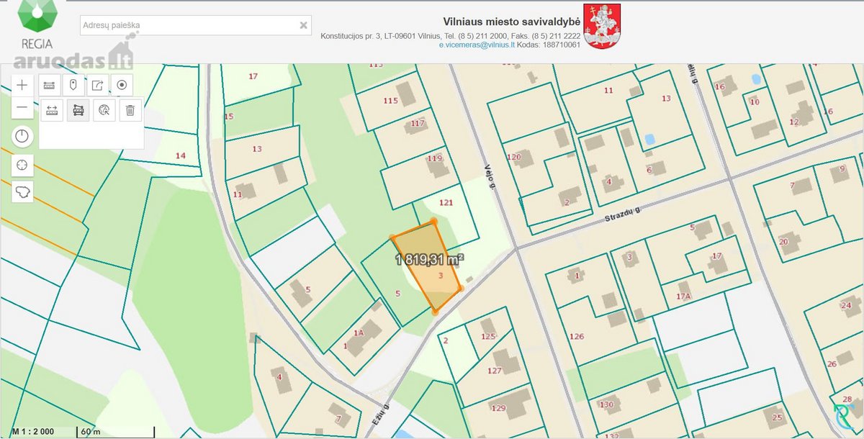
Task: Click the Ežių g. street label
Action: coord(380,415)
